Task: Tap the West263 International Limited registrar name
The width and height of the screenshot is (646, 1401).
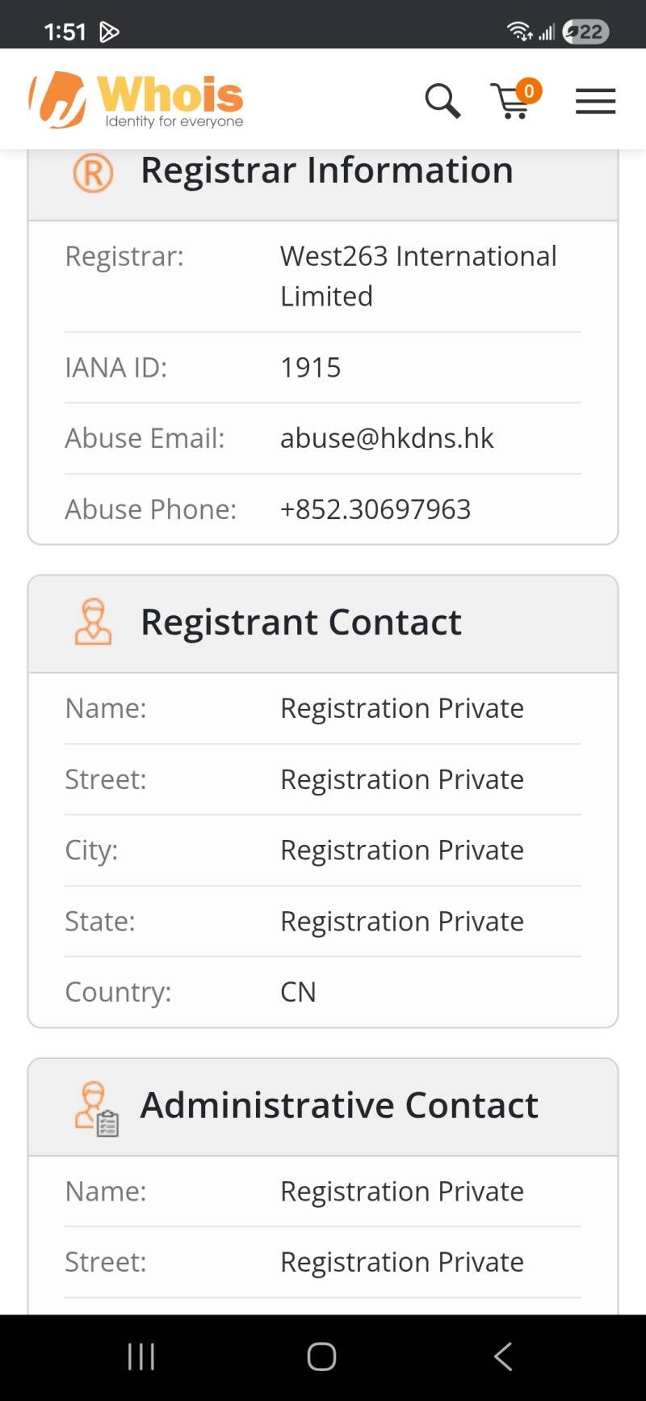Action: 418,276
